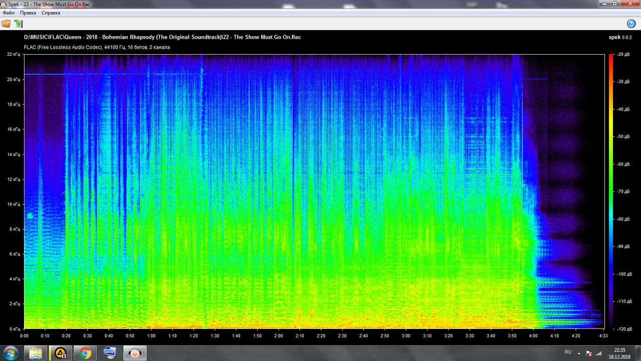Image resolution: width=641 pixels, height=361 pixels.
Task: Click the Spek pig icon in taskbar
Action: [134, 353]
